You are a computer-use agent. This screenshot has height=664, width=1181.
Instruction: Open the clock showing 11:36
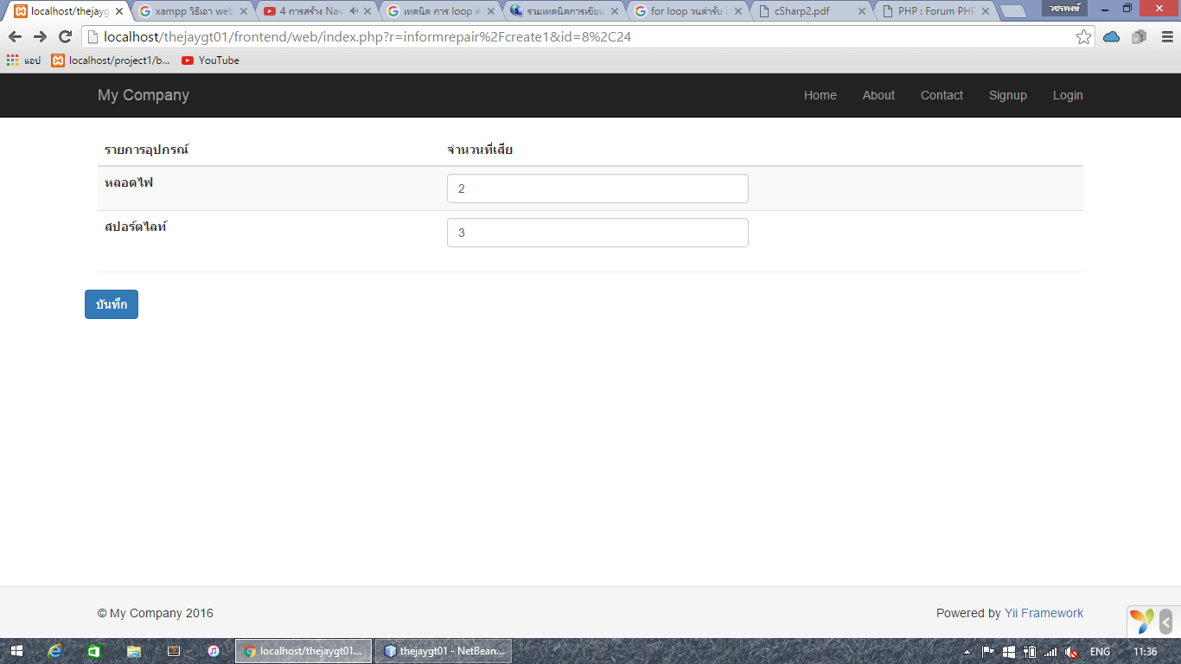pos(1145,652)
